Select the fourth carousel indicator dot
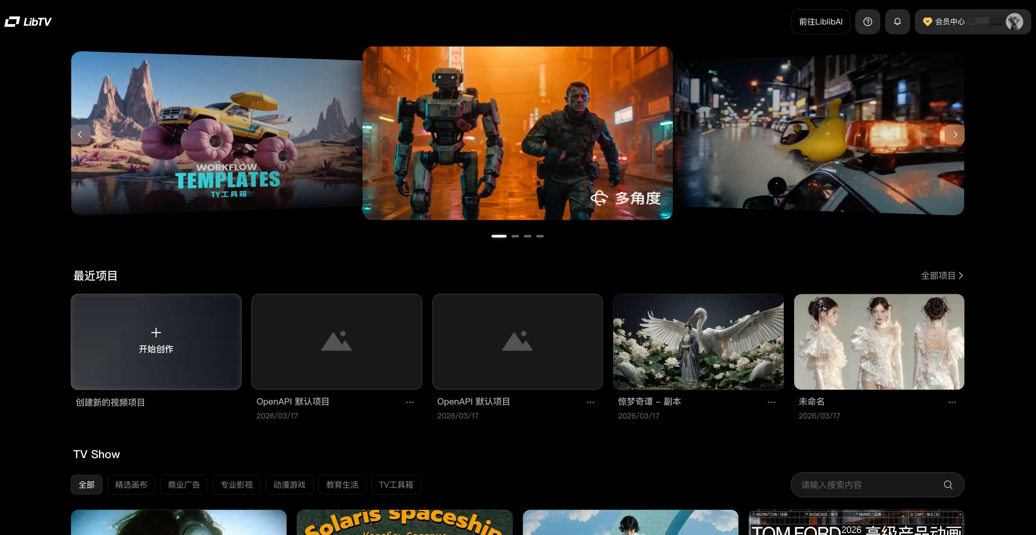Viewport: 1036px width, 535px height. 540,236
